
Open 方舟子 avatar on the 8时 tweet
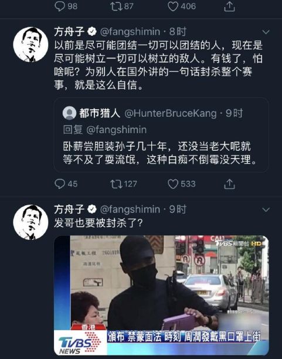(x=30, y=45)
